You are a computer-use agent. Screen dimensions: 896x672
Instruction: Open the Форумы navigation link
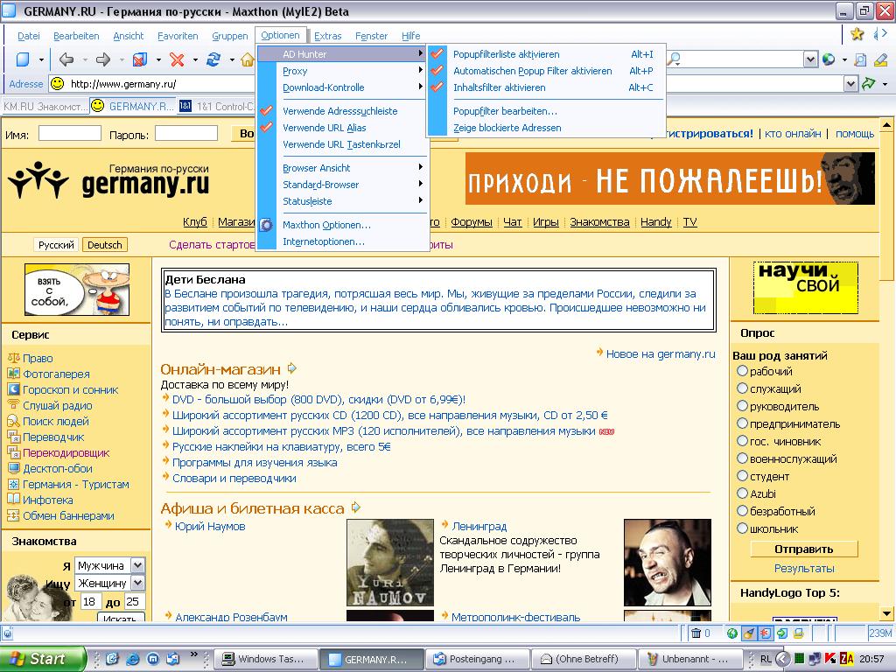coord(472,221)
